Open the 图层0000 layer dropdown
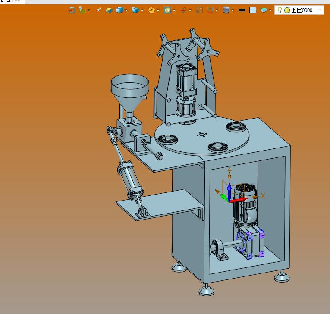 coord(320,9)
